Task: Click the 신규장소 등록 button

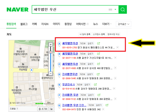Action: [99, 34]
